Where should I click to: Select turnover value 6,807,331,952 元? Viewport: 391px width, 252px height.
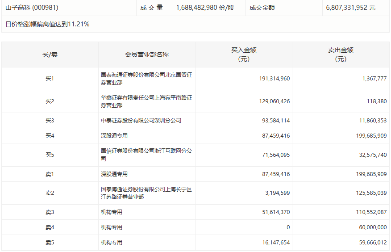click(350, 8)
